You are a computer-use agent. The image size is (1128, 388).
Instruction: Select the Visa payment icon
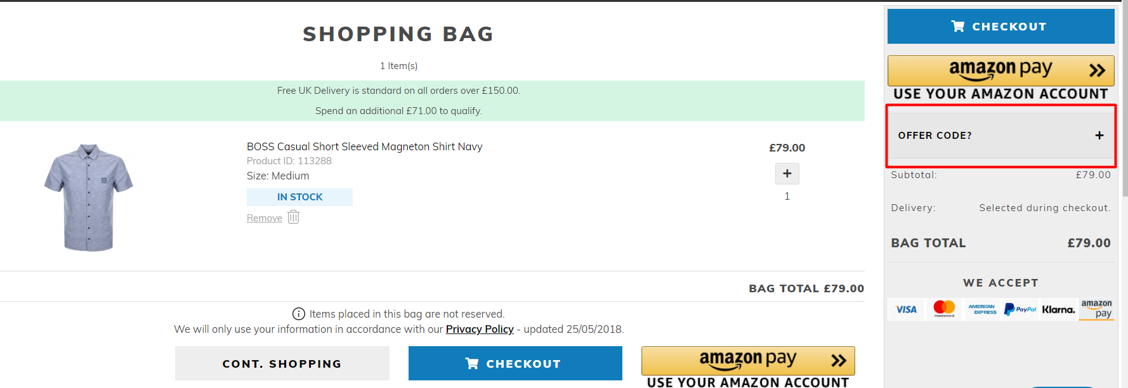tap(906, 309)
